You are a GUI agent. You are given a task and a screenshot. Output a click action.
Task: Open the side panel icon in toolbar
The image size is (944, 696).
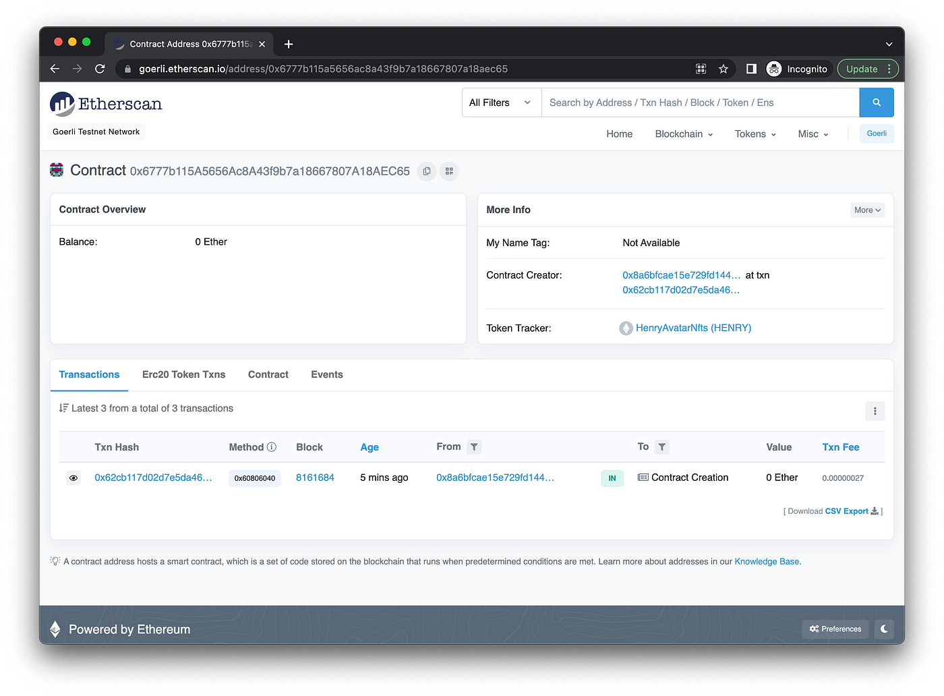tap(751, 69)
